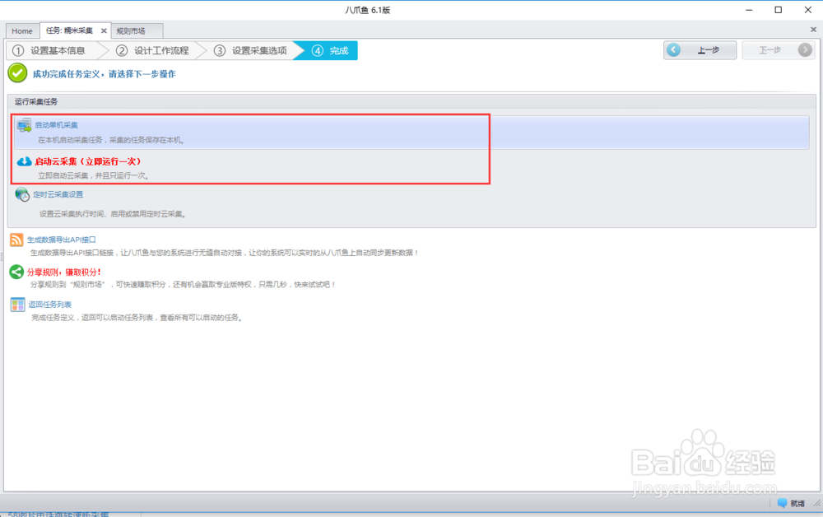Screen dimensions: 823x517
Task: Click the share rule description text
Action: coord(183,285)
